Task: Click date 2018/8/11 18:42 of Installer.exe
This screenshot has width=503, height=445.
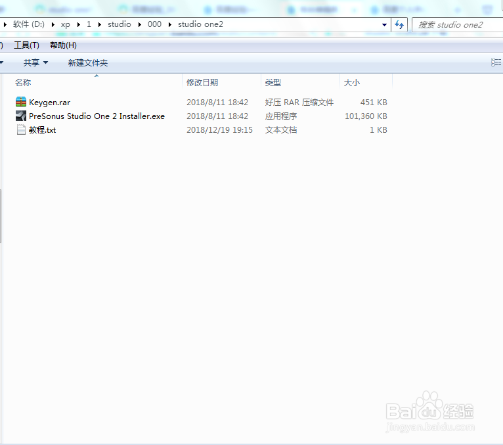Action: (x=217, y=116)
